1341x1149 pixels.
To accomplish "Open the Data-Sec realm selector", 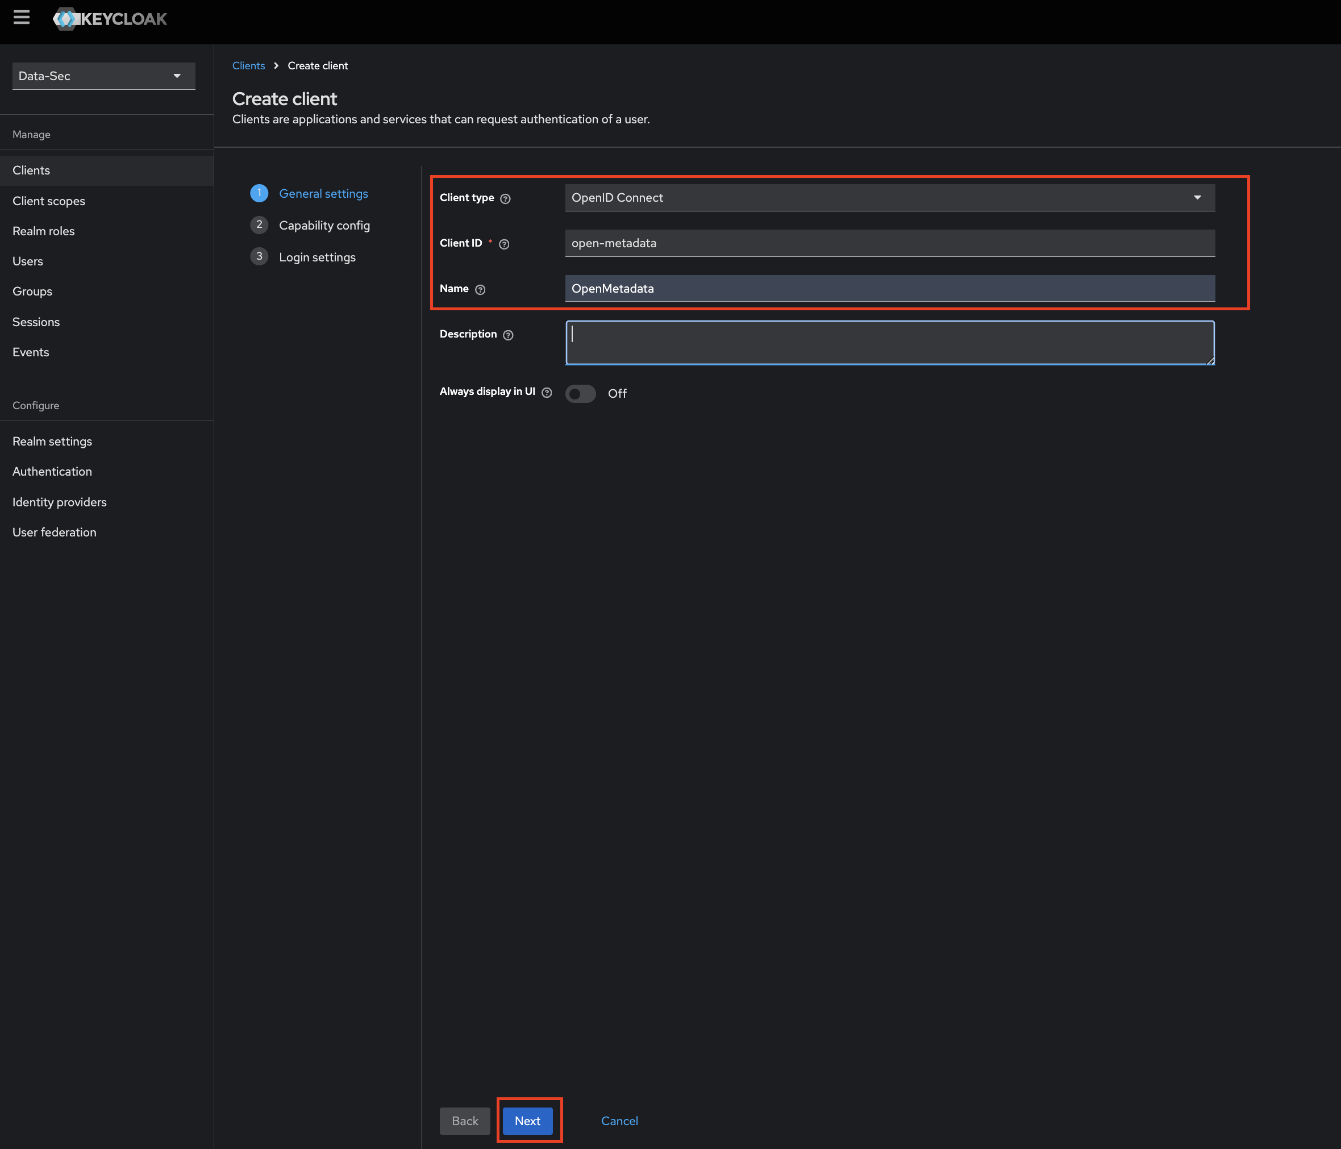I will coord(103,76).
